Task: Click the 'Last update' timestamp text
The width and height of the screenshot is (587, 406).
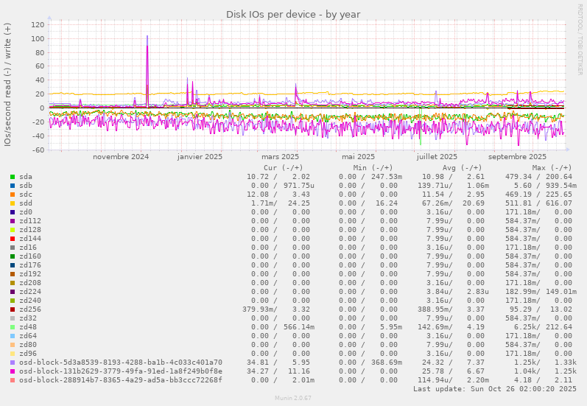Action: 495,389
